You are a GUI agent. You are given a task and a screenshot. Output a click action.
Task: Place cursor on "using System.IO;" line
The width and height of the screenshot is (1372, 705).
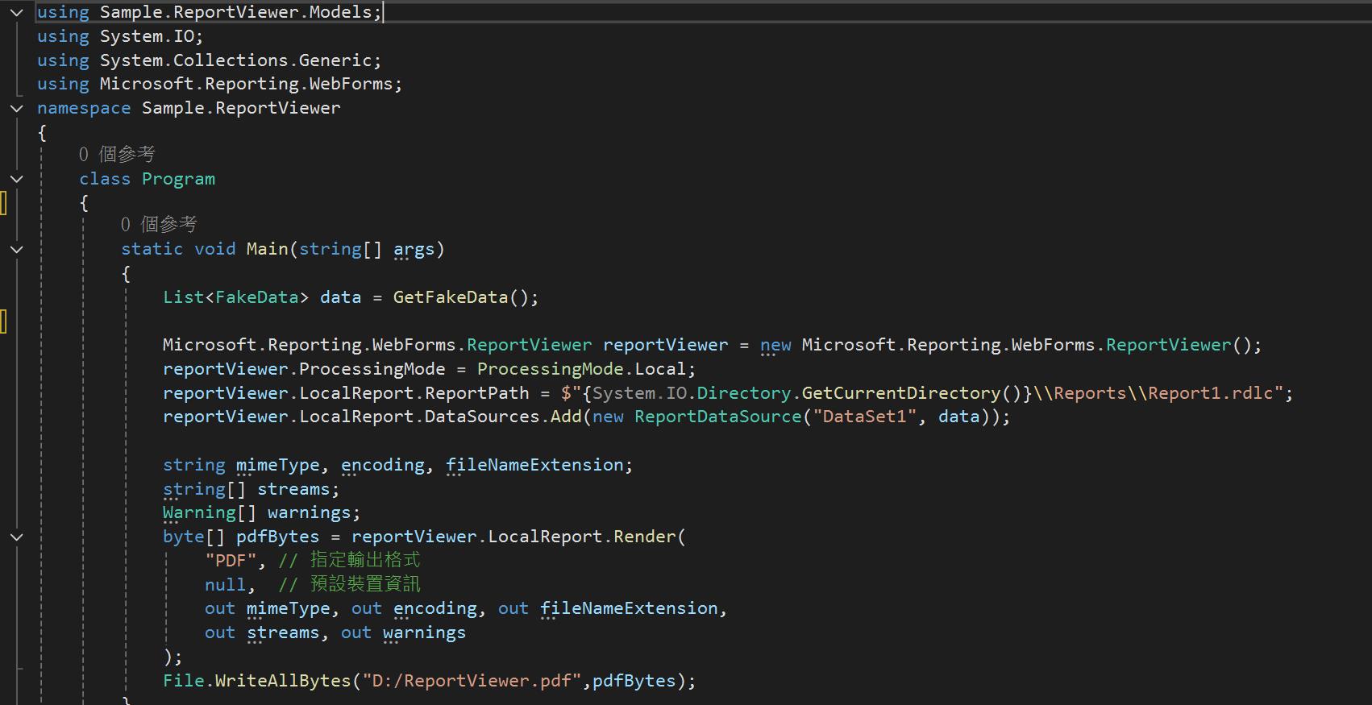[120, 36]
